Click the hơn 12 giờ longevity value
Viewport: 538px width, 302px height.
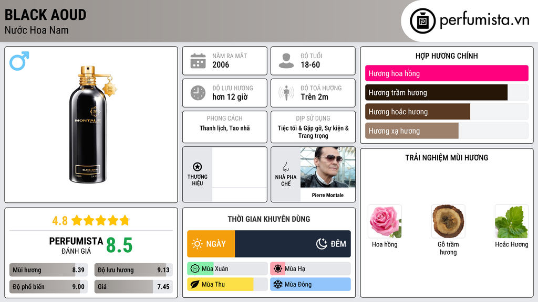point(230,97)
